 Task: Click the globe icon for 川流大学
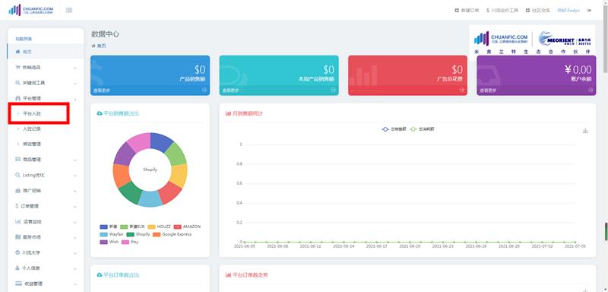tap(17, 252)
